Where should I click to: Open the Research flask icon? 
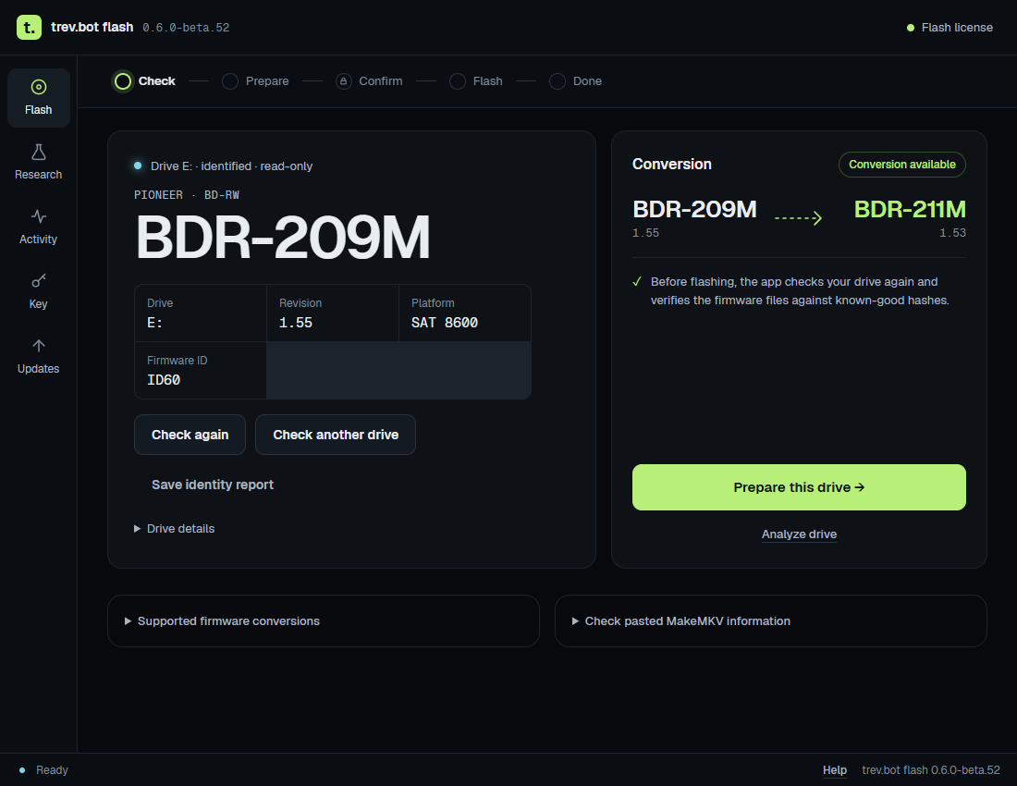[38, 152]
